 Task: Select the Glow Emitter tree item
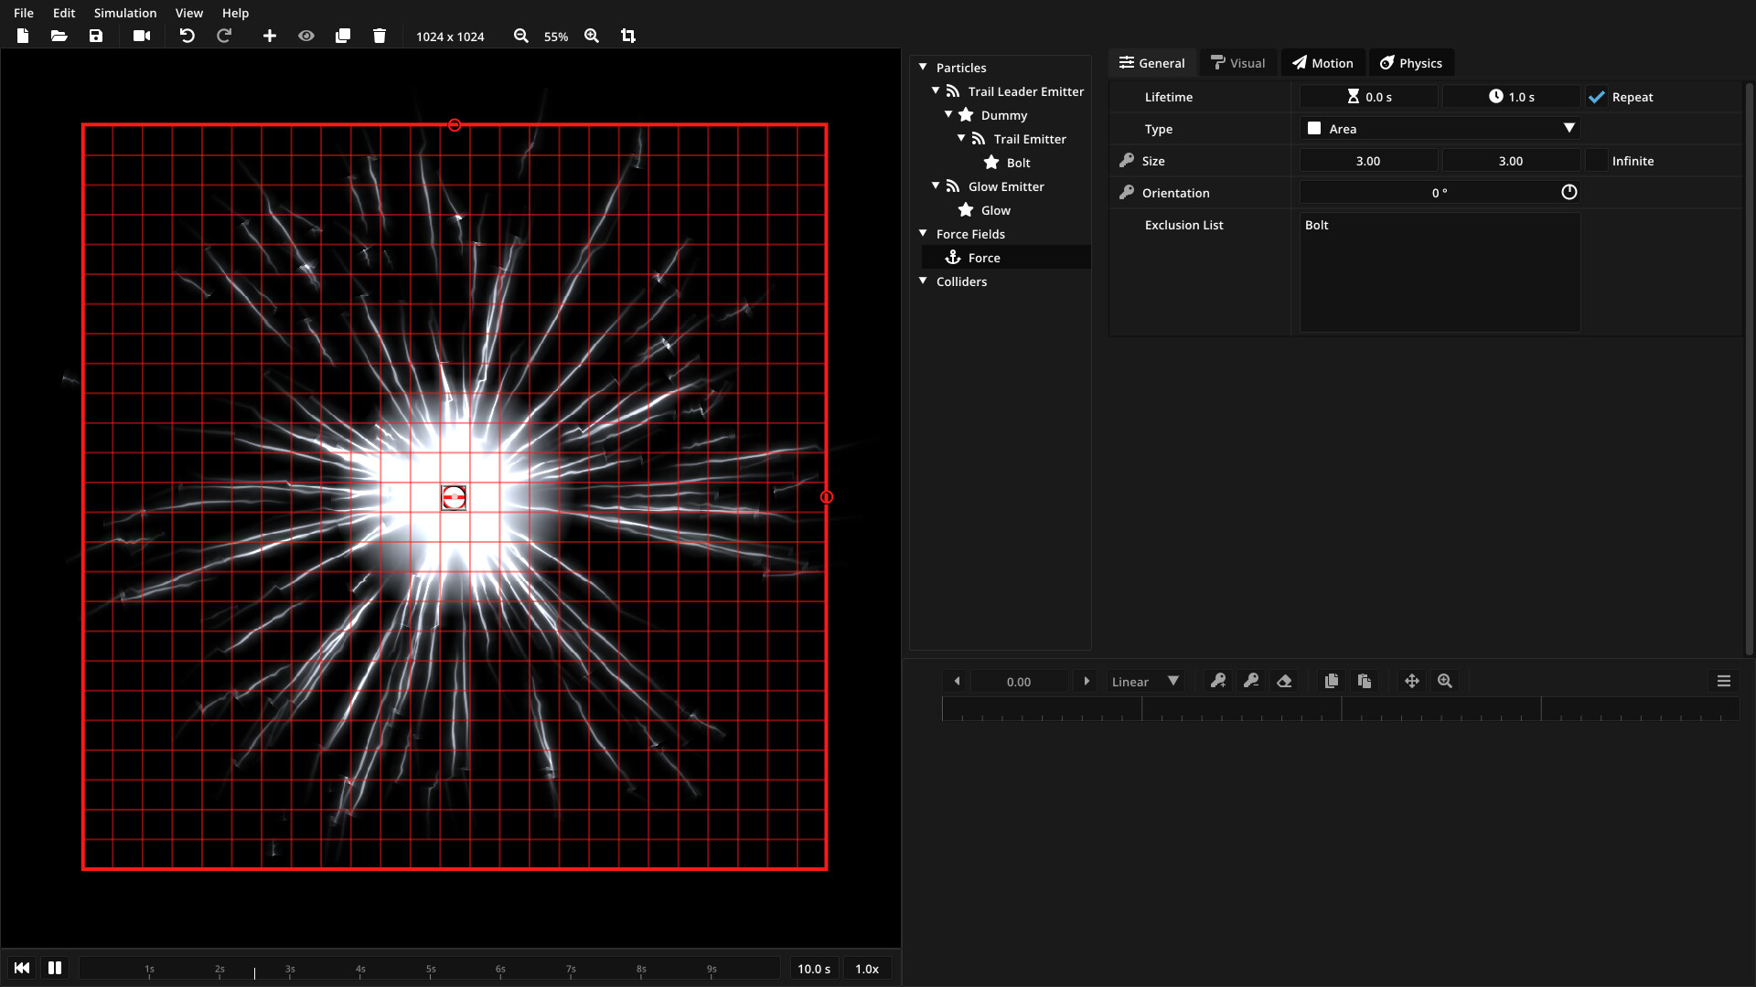(x=1006, y=186)
